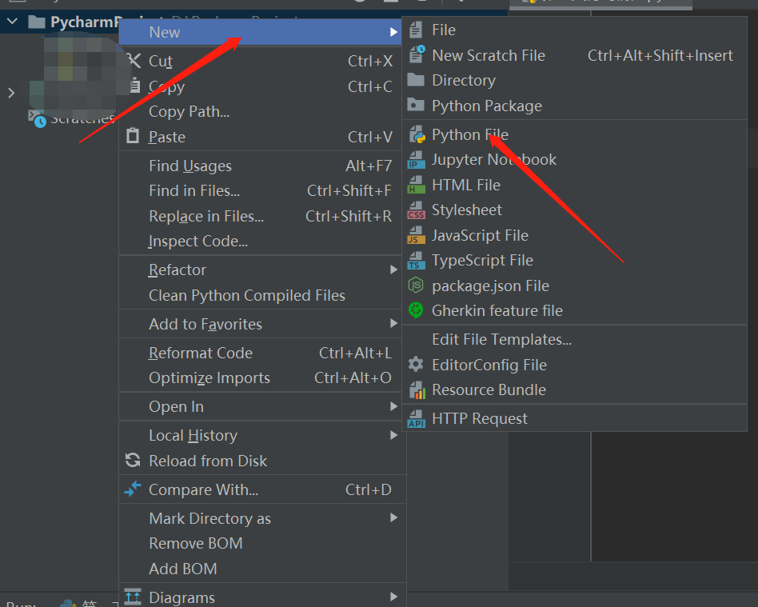This screenshot has width=758, height=607.
Task: Click the Reload from Disk icon
Action: click(133, 461)
